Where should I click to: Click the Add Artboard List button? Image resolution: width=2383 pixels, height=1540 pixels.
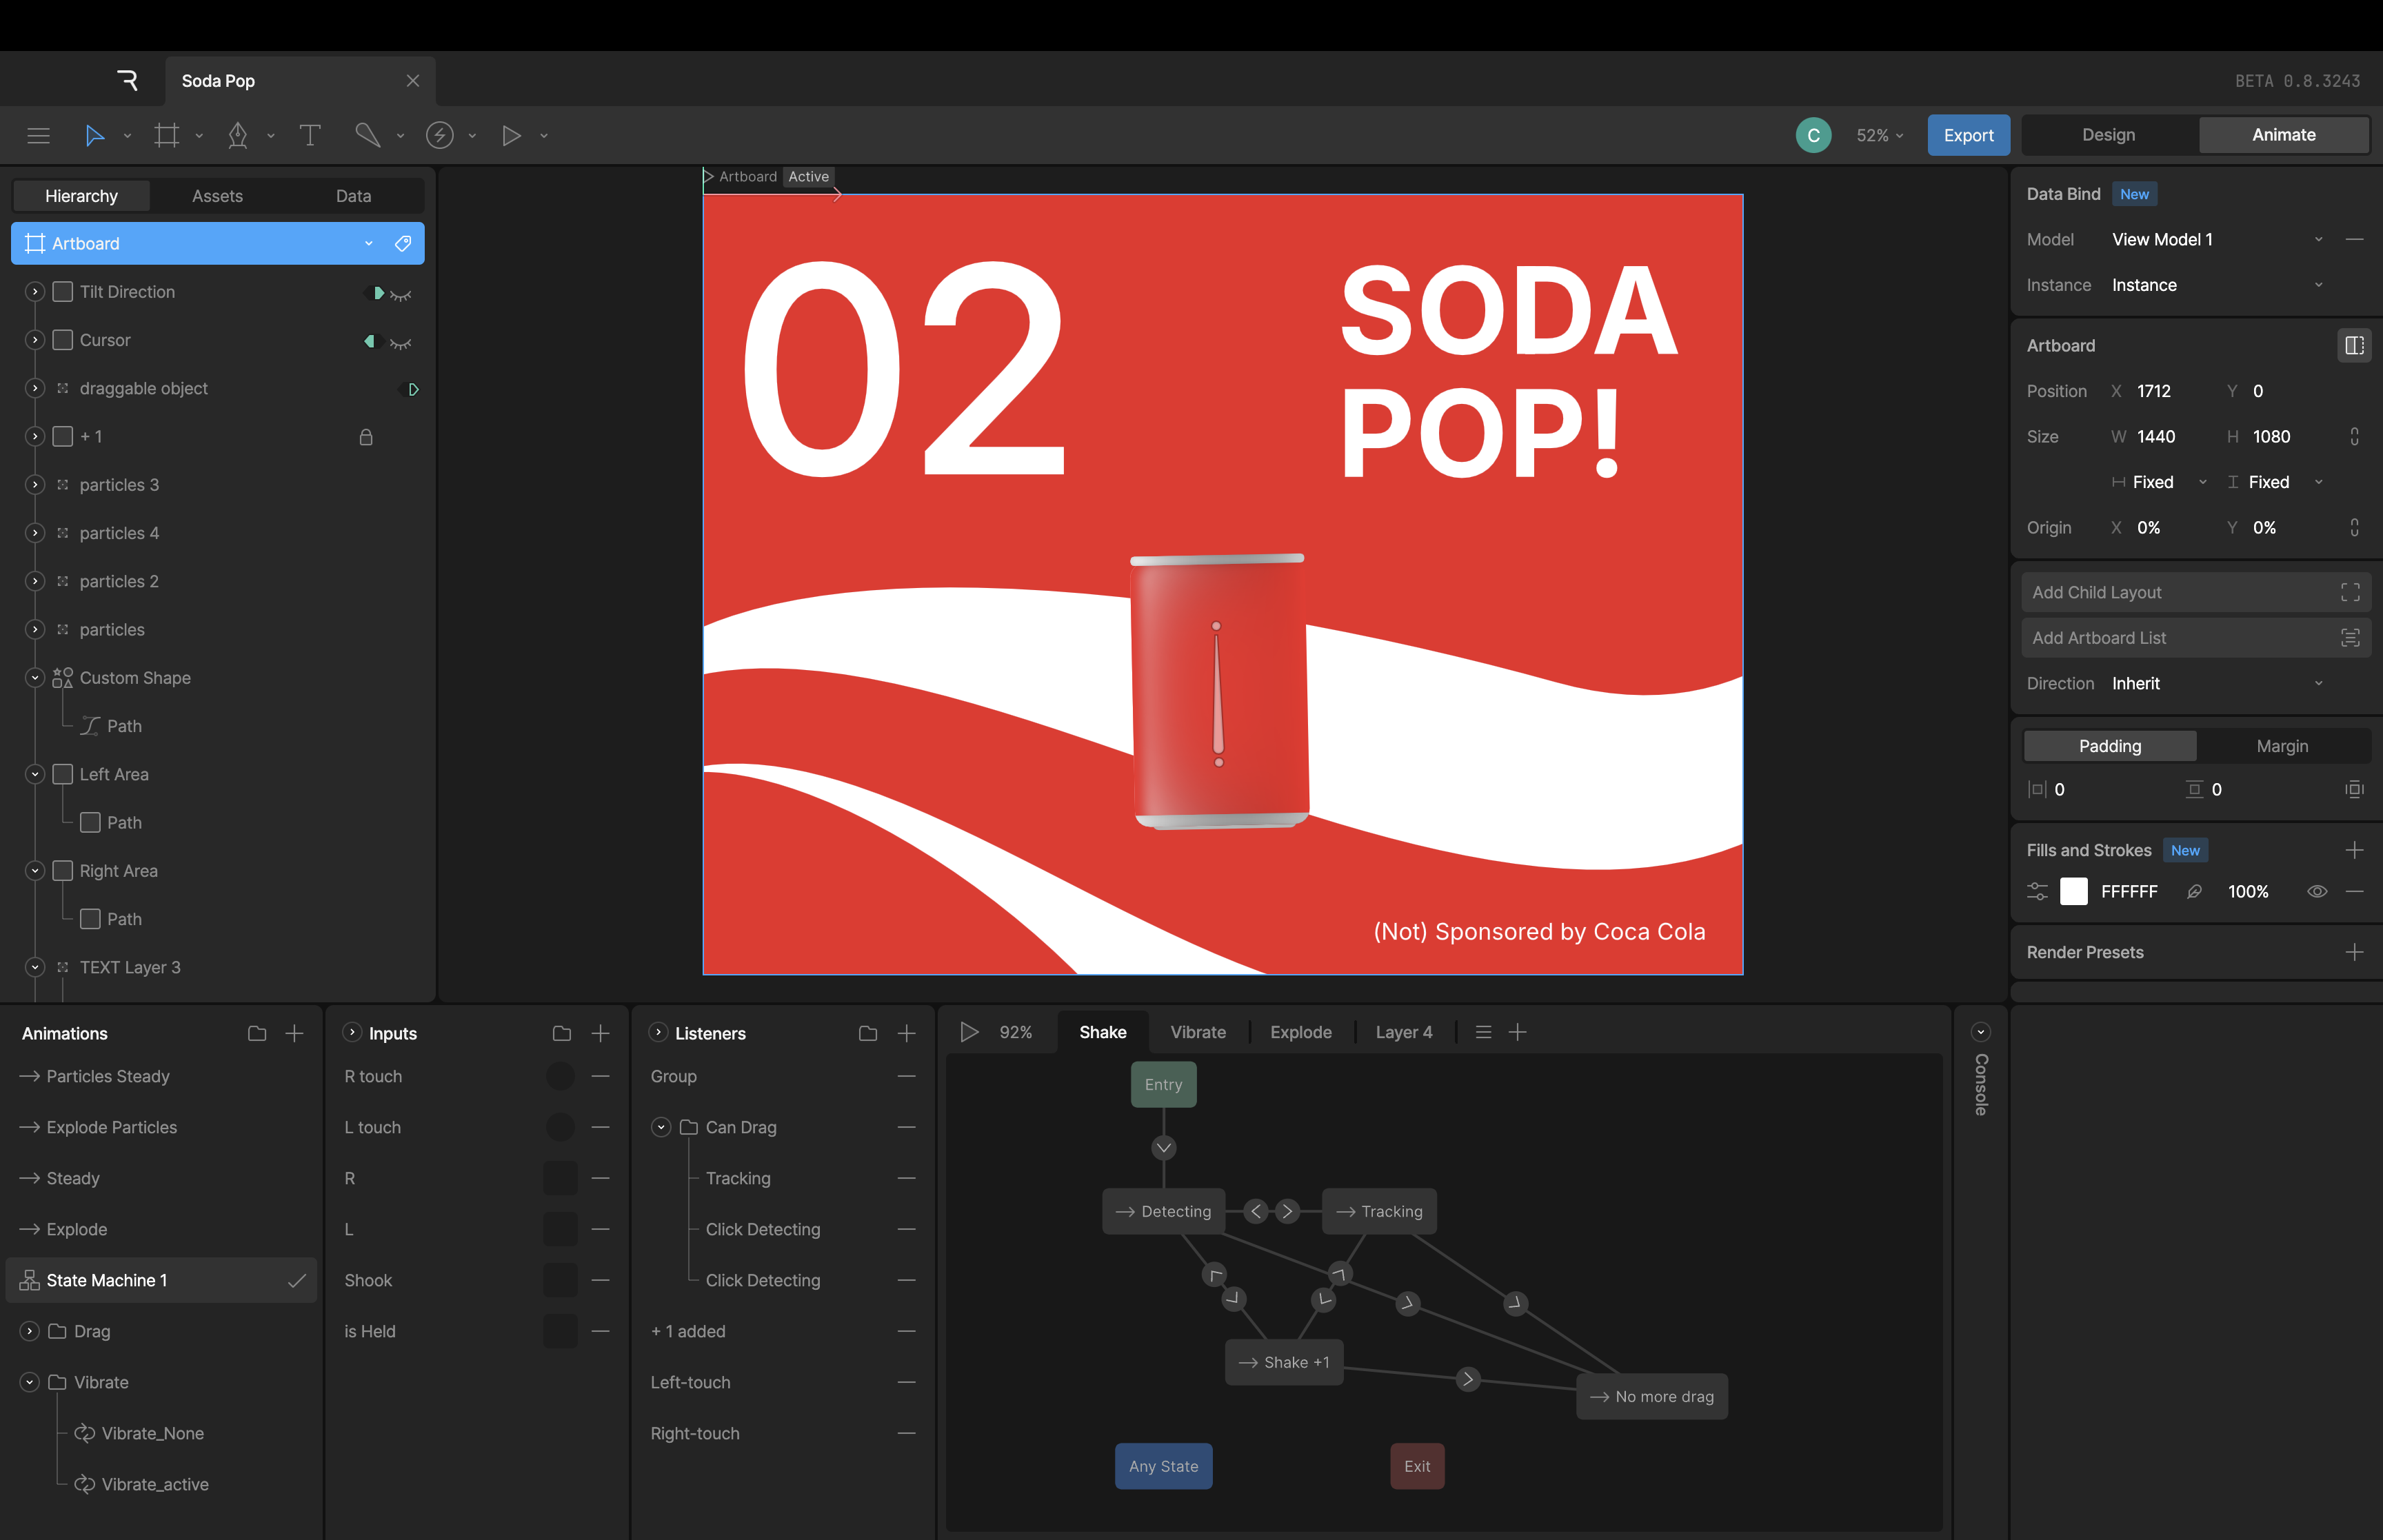click(x=2195, y=638)
